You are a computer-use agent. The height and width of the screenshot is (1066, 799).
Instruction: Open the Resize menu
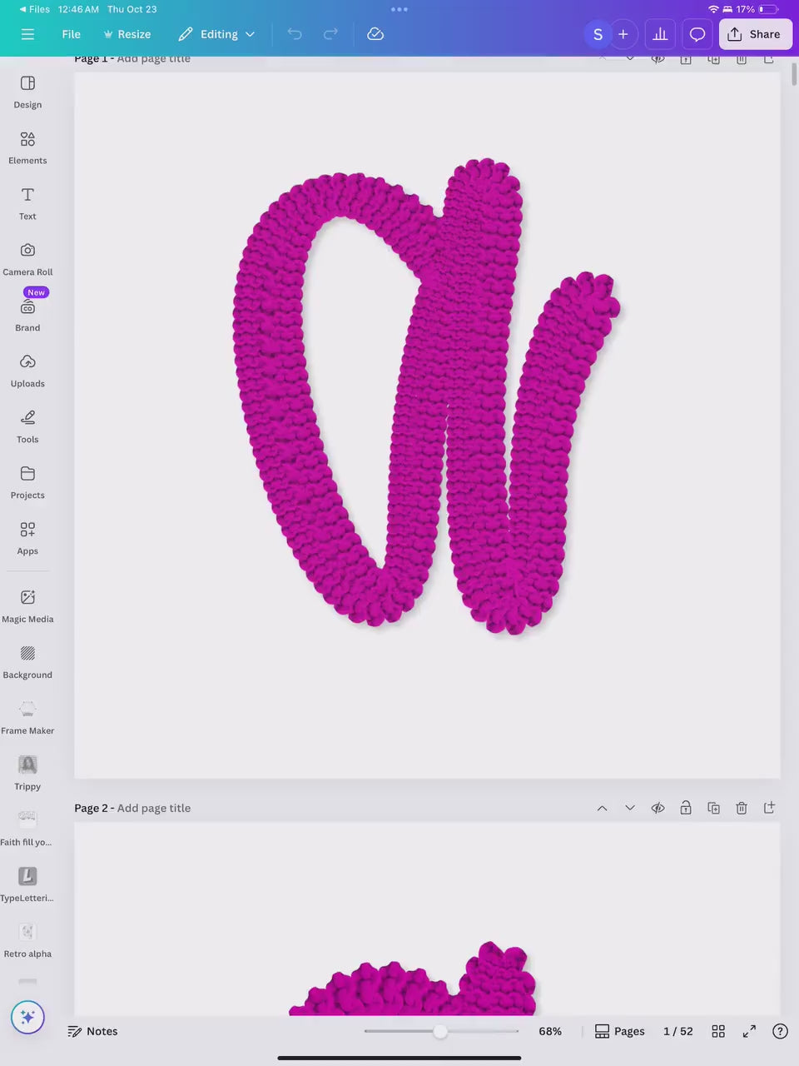(x=127, y=34)
